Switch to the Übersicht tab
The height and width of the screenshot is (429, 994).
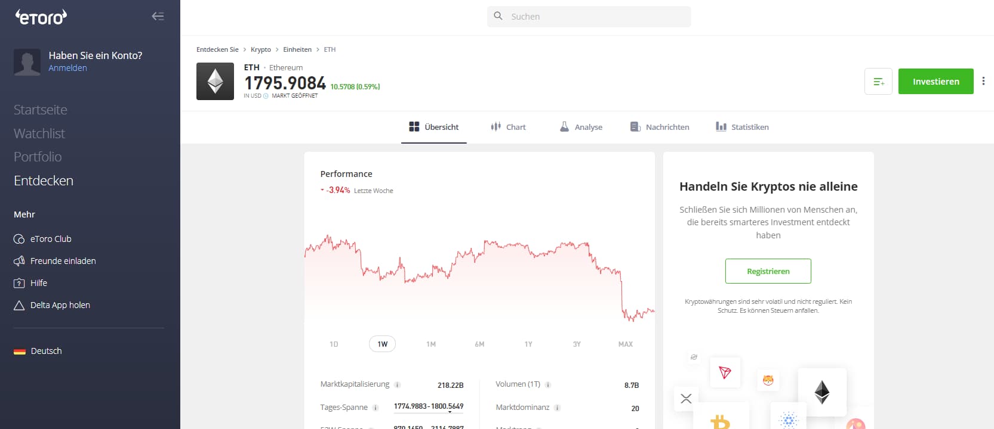[434, 127]
